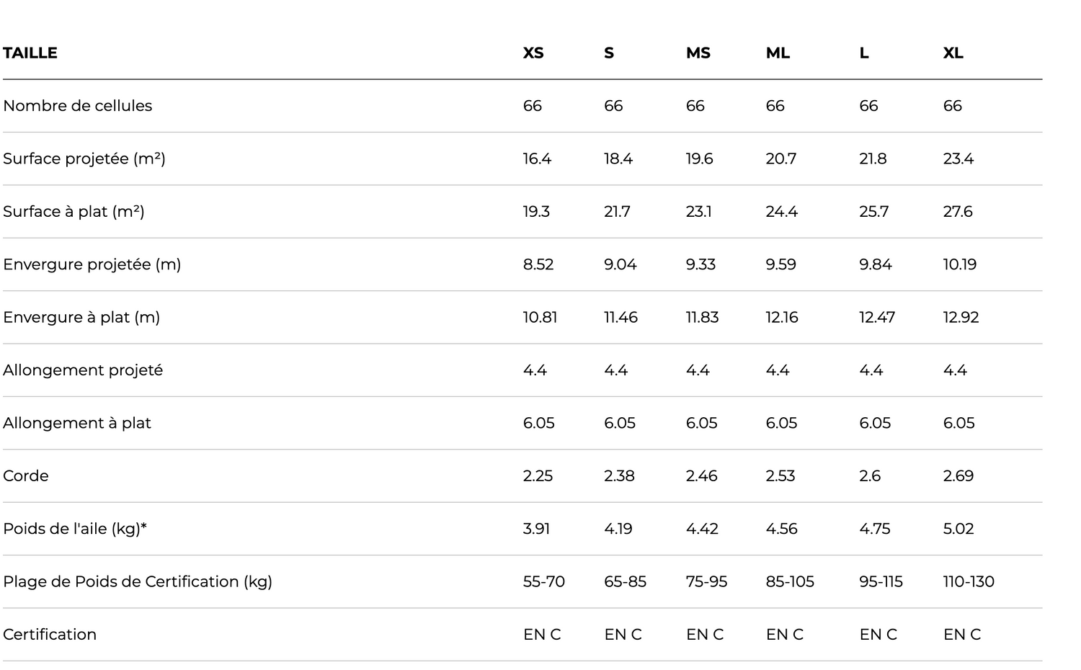Click the Poids de l'aile (kg)* label
1081x670 pixels.
click(x=75, y=529)
